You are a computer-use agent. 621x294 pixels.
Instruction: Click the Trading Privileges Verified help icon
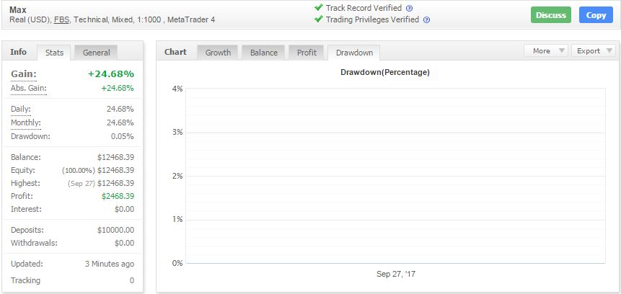[x=426, y=19]
